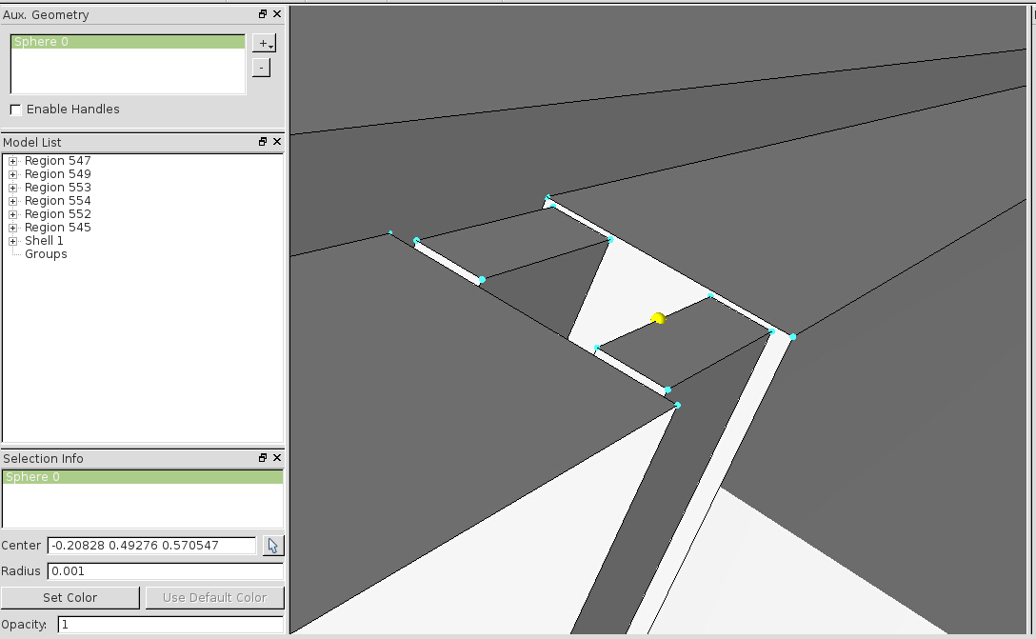Pick center point with cursor icon

tap(273, 545)
